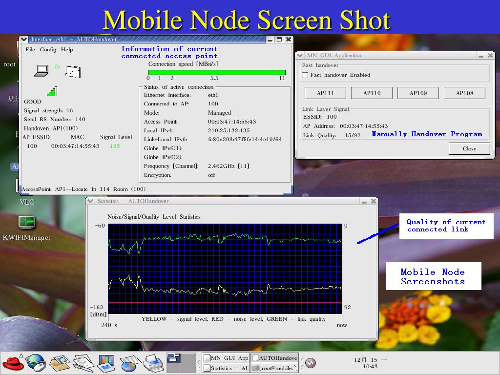The width and height of the screenshot is (500, 375).
Task: Click the root desktop label
Action: pos(9,64)
